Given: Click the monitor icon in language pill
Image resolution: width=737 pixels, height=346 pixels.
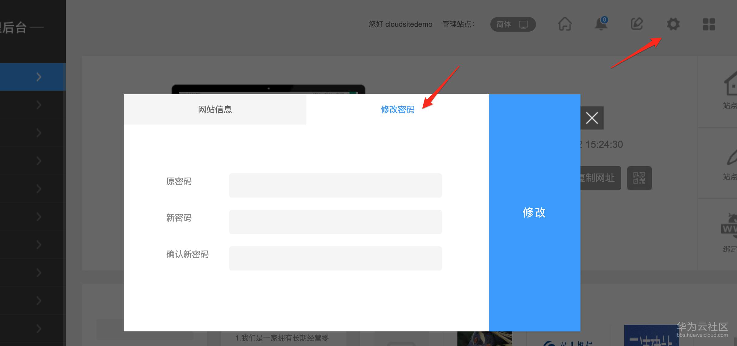Looking at the screenshot, I should (524, 24).
